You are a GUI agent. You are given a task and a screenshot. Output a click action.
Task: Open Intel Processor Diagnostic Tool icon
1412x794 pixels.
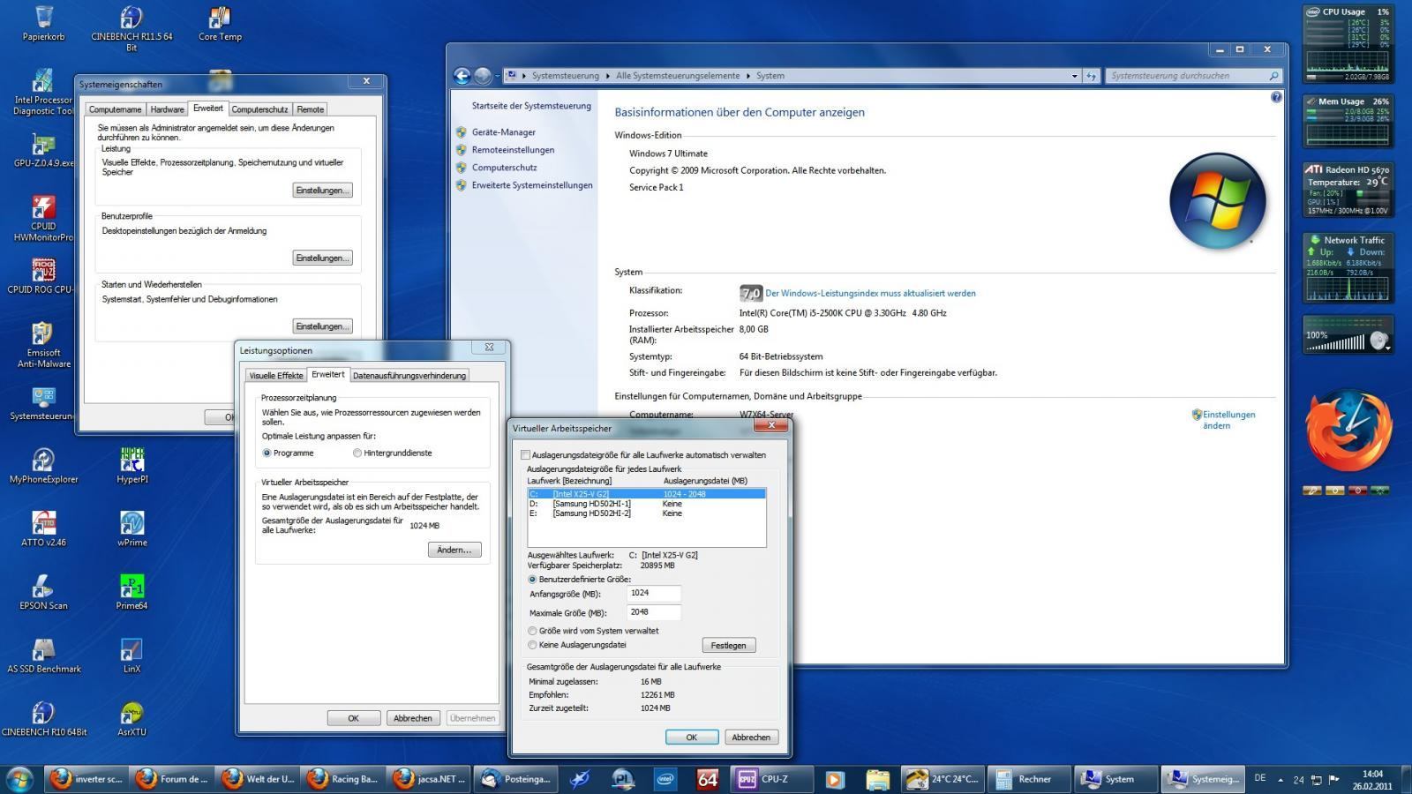tap(43, 91)
